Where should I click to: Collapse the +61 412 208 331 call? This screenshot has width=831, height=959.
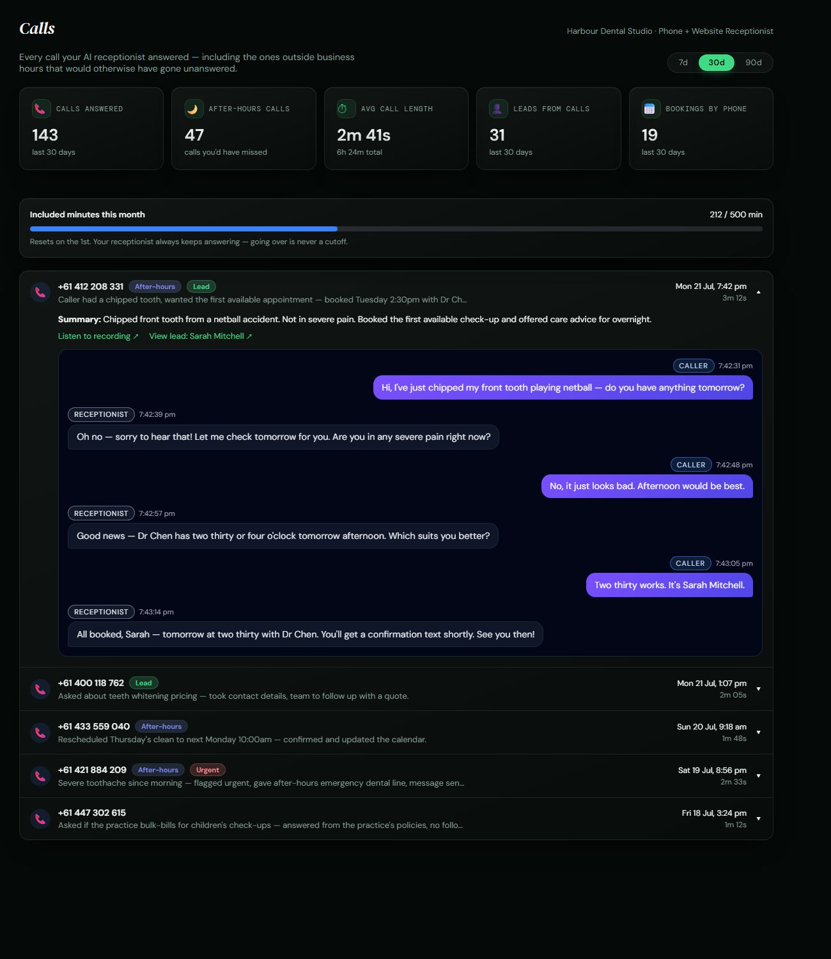click(759, 292)
